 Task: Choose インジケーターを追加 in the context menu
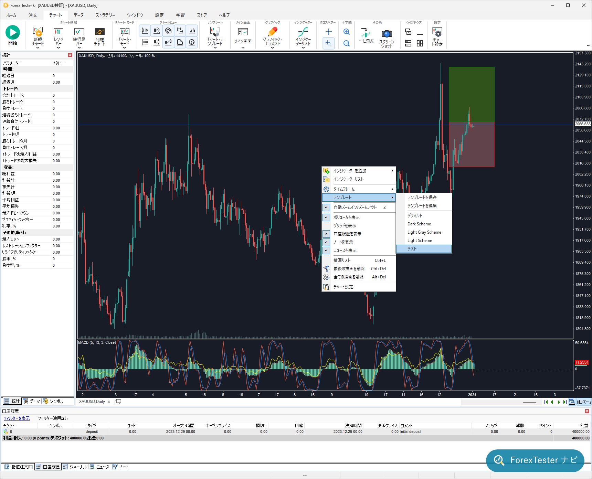click(359, 171)
